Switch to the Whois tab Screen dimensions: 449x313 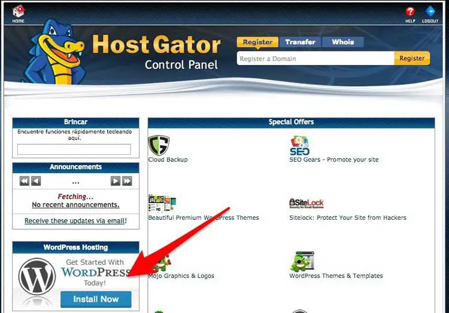(x=343, y=42)
